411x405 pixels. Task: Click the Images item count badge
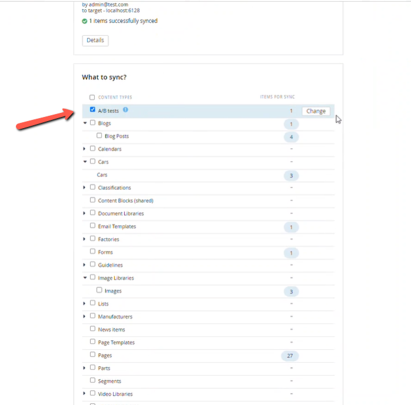click(x=291, y=292)
